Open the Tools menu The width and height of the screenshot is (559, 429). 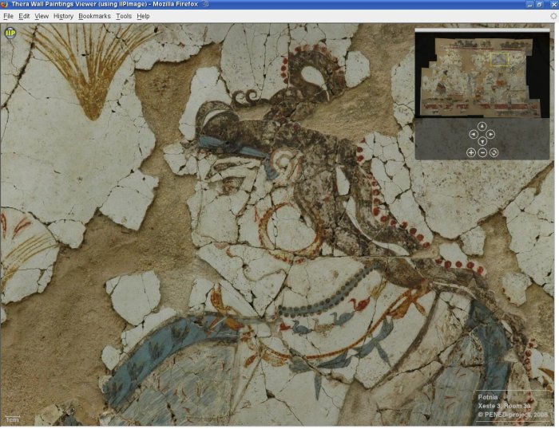tap(124, 16)
